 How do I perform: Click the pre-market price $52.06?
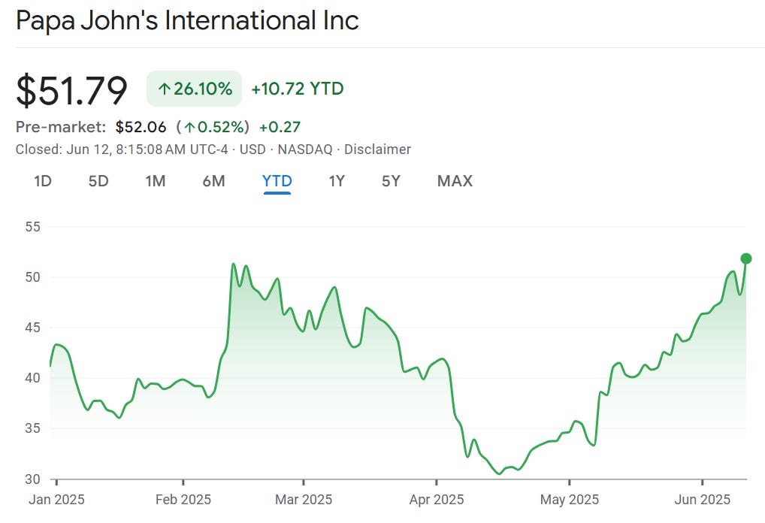[141, 127]
